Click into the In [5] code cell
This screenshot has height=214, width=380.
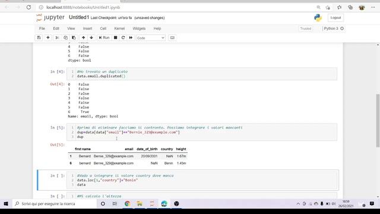click(202, 132)
